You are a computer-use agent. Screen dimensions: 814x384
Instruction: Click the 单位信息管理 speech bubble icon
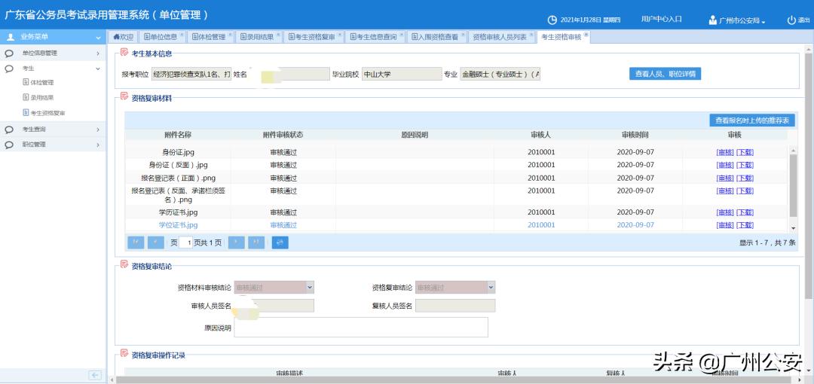click(9, 53)
